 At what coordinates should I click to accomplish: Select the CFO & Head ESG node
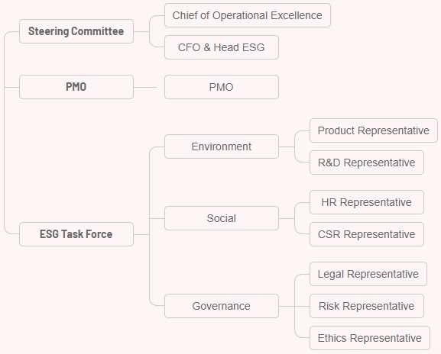click(x=222, y=47)
